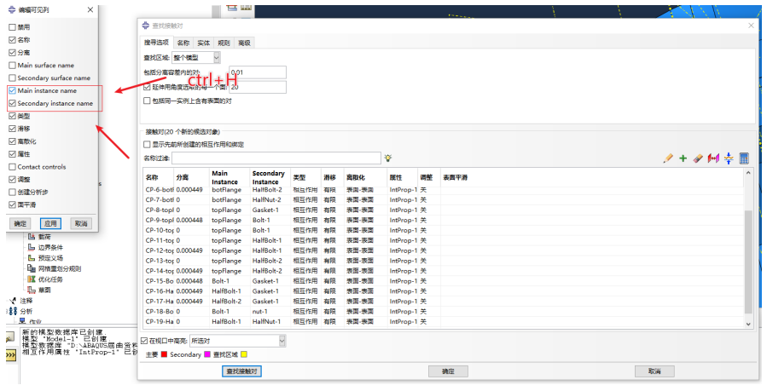Click the yellow >>> command line icon
Image resolution: width=767 pixels, height=391 pixels.
click(11, 355)
